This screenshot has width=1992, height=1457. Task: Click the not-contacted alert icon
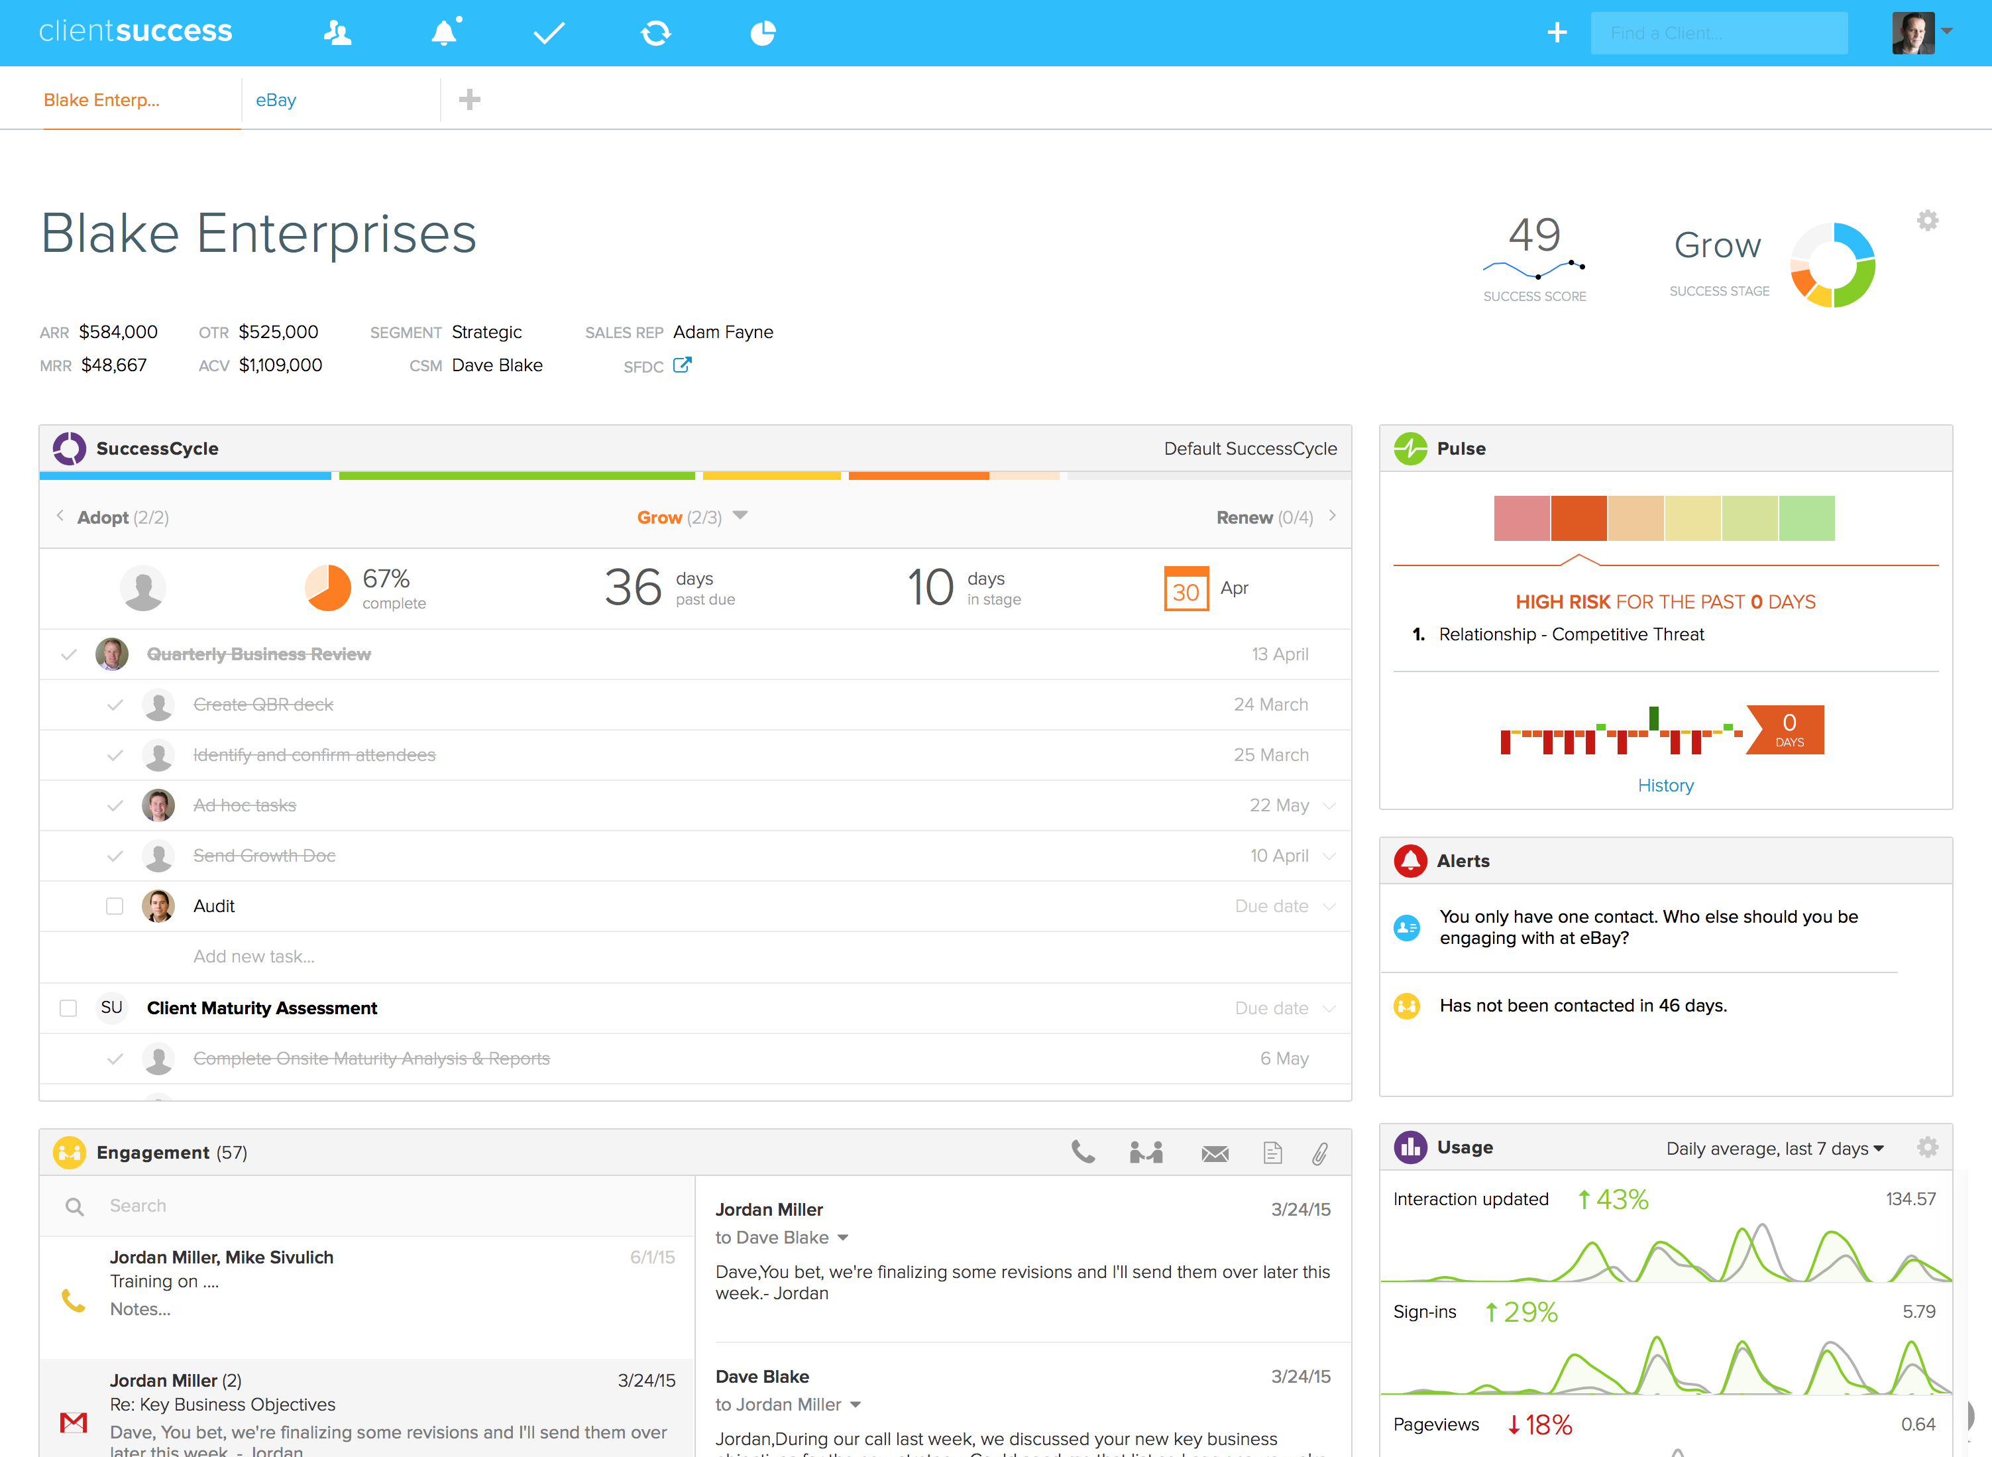point(1408,1006)
